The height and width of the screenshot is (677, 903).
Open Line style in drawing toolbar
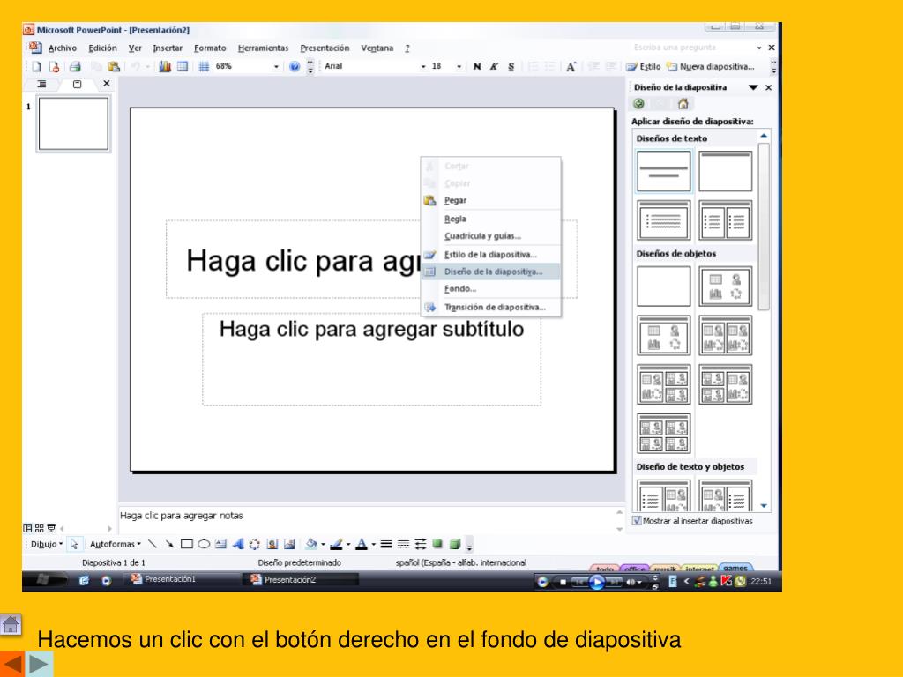[386, 544]
